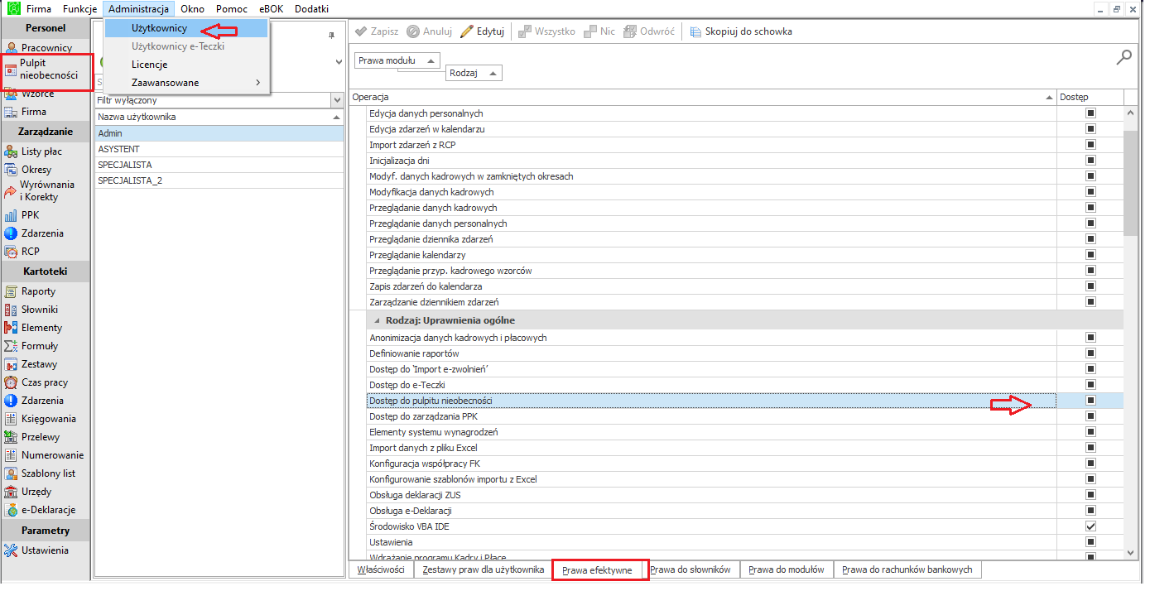Switch to Prawa do słowników tab
Viewport: 1150px width, 591px height.
click(690, 569)
